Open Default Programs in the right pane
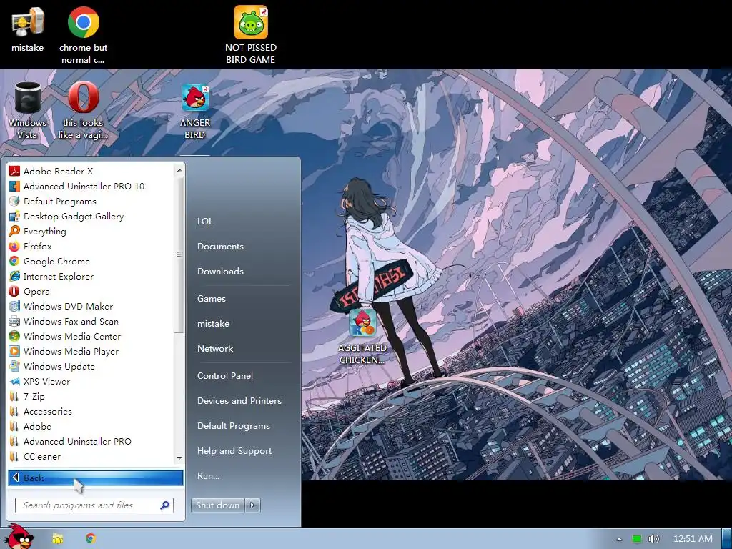This screenshot has width=732, height=549. point(234,426)
